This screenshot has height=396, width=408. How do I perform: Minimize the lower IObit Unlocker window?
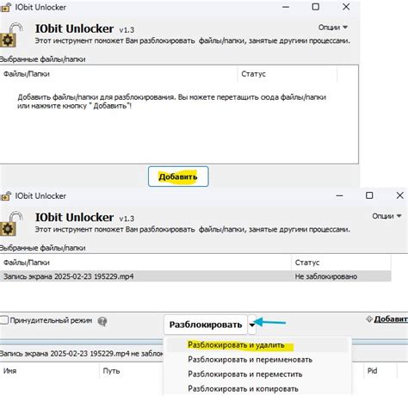click(x=339, y=195)
